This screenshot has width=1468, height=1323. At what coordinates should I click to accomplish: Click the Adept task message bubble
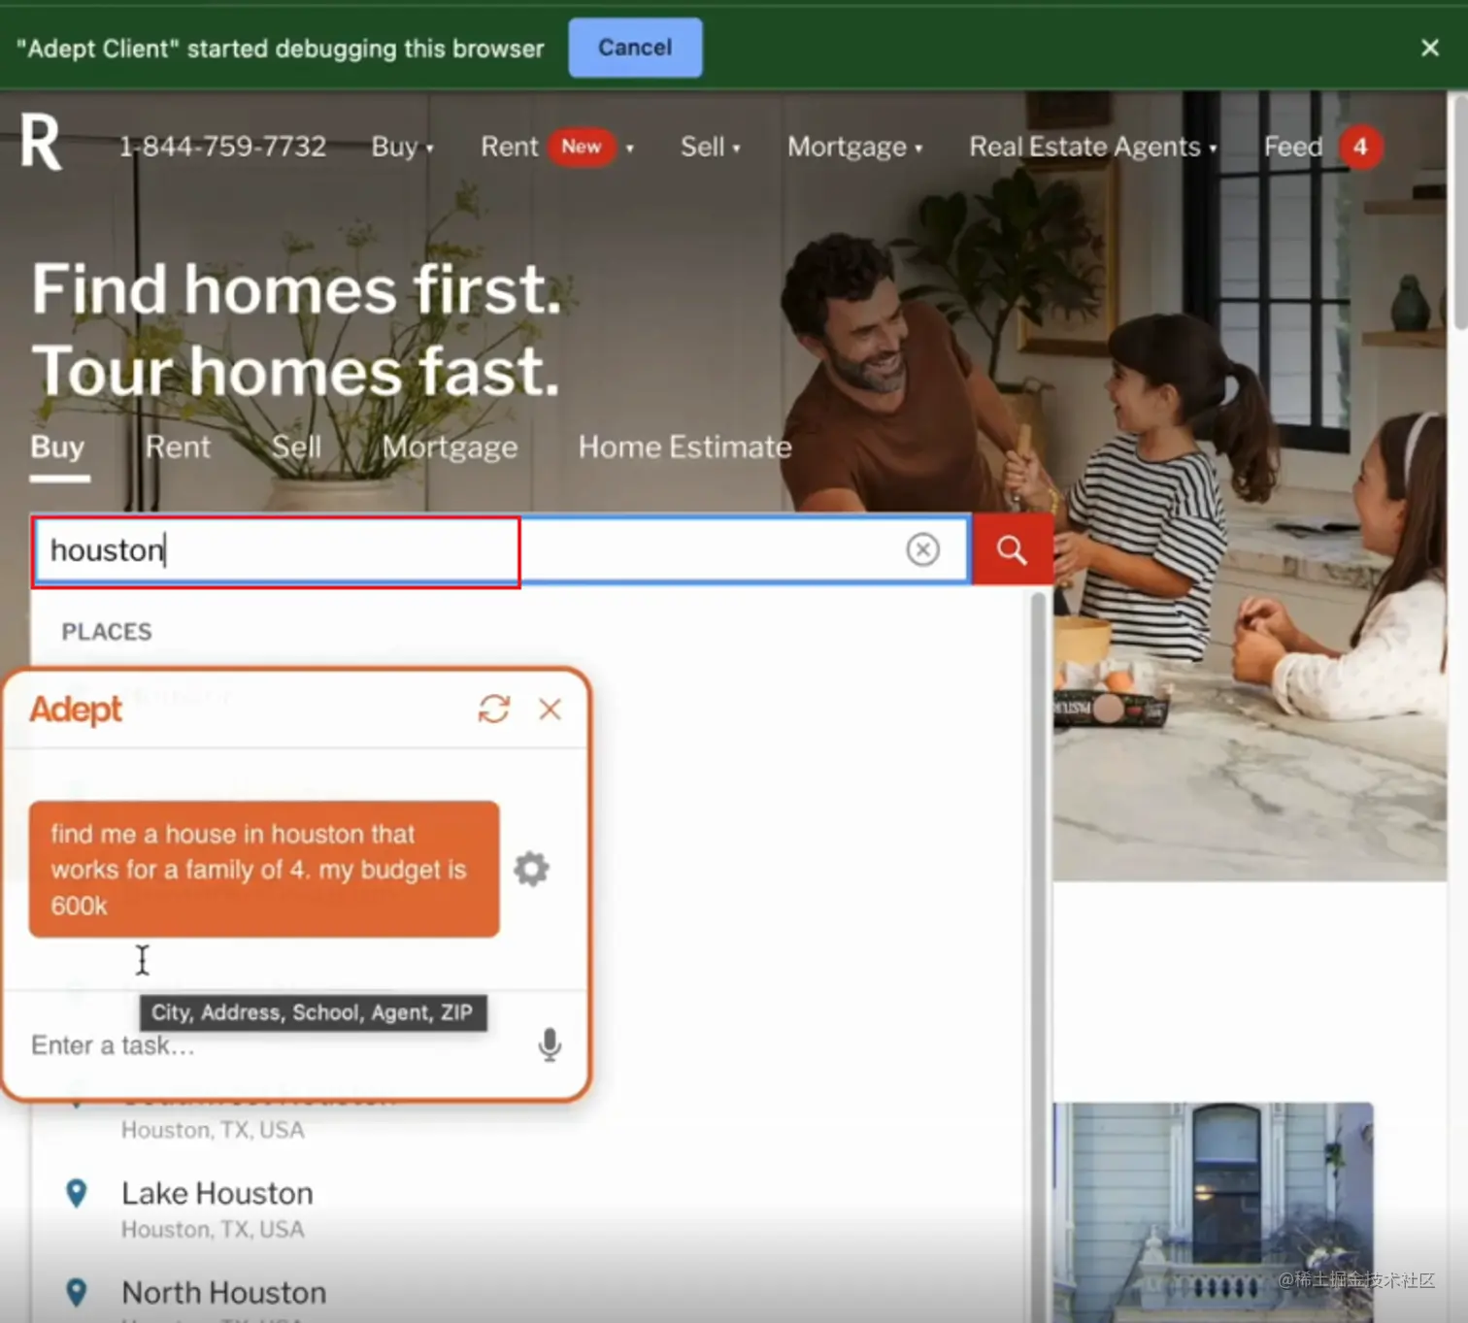tap(264, 869)
